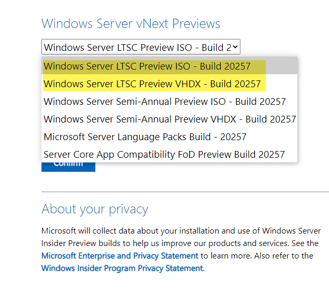This screenshot has width=329, height=300.
Task: Click the About your privacy heading
Action: [95, 209]
